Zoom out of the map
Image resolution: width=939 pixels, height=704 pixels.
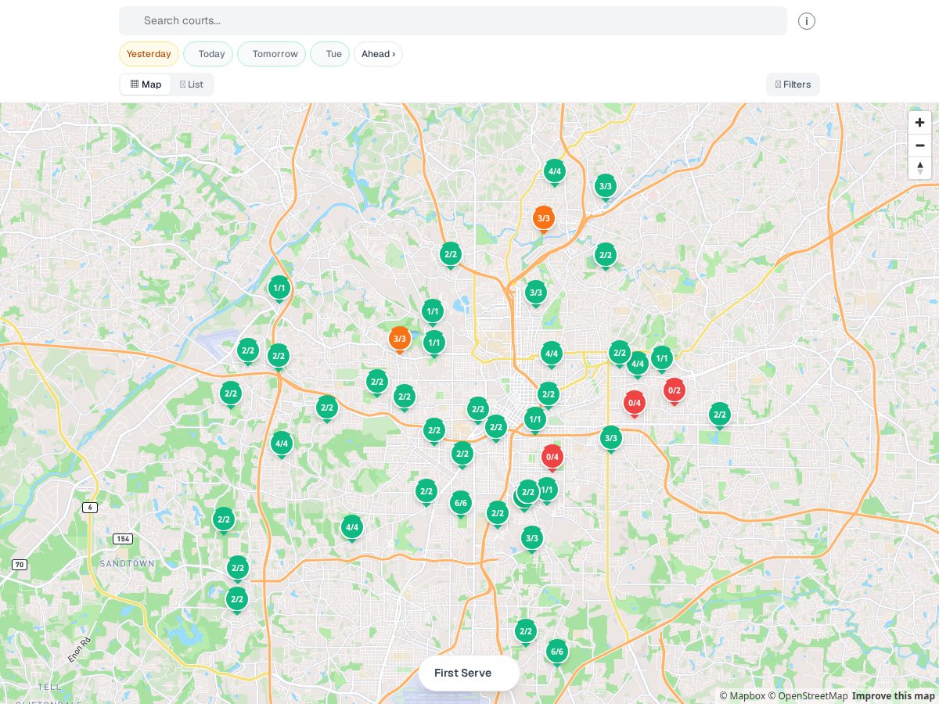[x=919, y=145]
